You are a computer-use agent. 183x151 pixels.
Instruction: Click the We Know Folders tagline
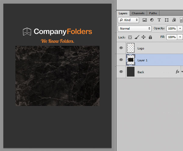[x=58, y=41]
